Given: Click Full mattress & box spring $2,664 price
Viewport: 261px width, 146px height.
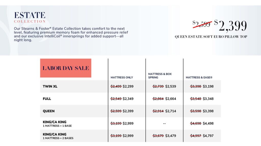Looking at the screenshot, I should tap(171, 99).
